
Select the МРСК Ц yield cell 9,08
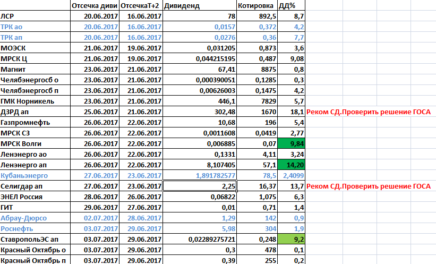tap(292, 59)
